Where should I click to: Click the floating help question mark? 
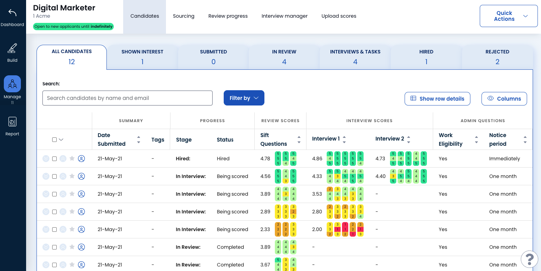click(529, 259)
